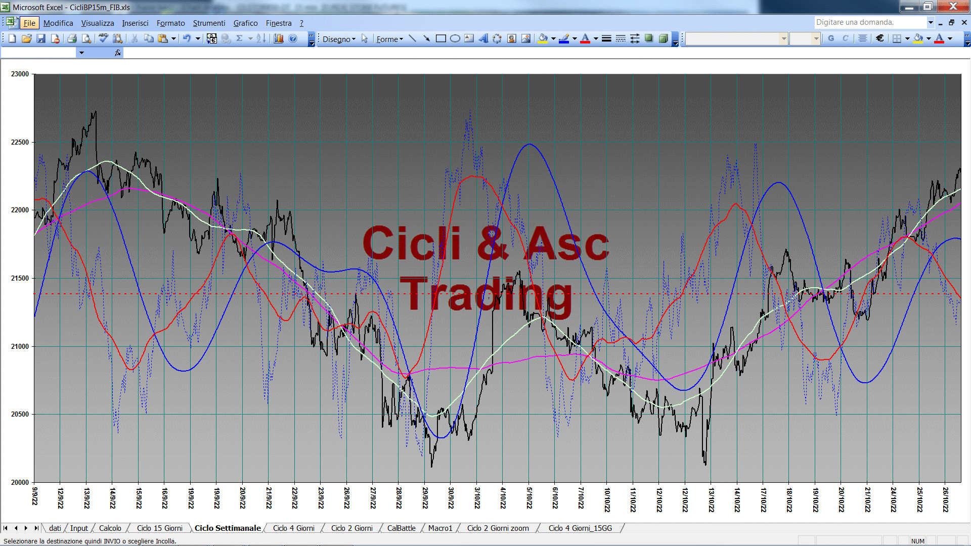The image size is (971, 546).
Task: Click the fx insert function button
Action: [x=118, y=53]
